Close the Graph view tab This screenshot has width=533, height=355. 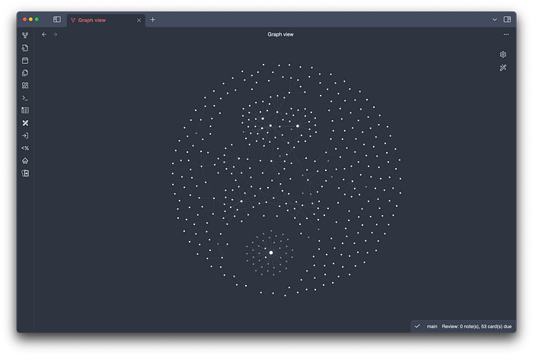[139, 21]
